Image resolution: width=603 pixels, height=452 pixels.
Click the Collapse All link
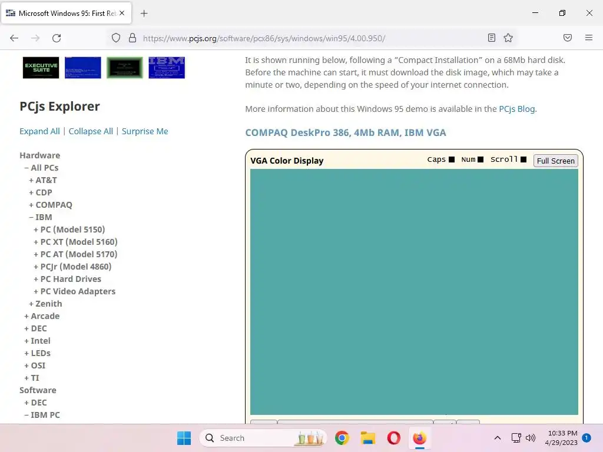tap(91, 131)
